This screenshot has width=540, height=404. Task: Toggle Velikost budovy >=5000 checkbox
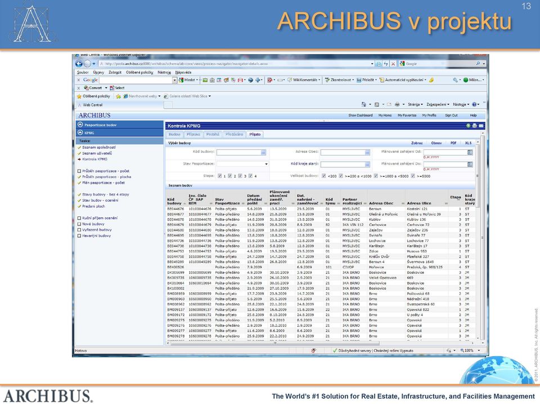tap(412, 176)
